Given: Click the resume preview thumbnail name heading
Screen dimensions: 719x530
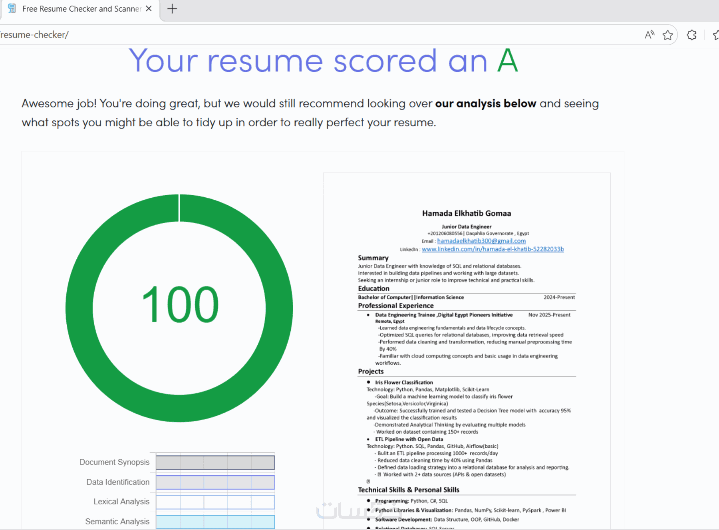Looking at the screenshot, I should coord(467,213).
